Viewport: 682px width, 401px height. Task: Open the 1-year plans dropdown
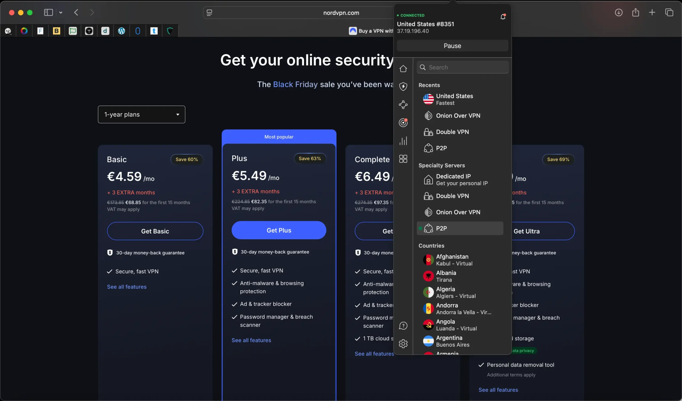pyautogui.click(x=141, y=114)
